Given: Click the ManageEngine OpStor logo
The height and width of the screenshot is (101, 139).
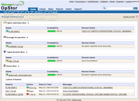Looking at the screenshot, I should pos(13,6).
